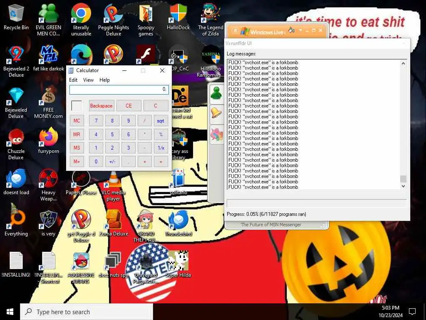426x320 pixels.
Task: Launch HalloDock shortcut
Action: (x=178, y=17)
